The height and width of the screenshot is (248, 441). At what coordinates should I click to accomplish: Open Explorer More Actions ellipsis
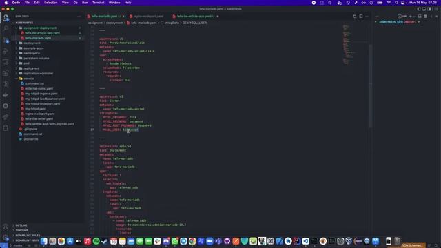pos(79,17)
